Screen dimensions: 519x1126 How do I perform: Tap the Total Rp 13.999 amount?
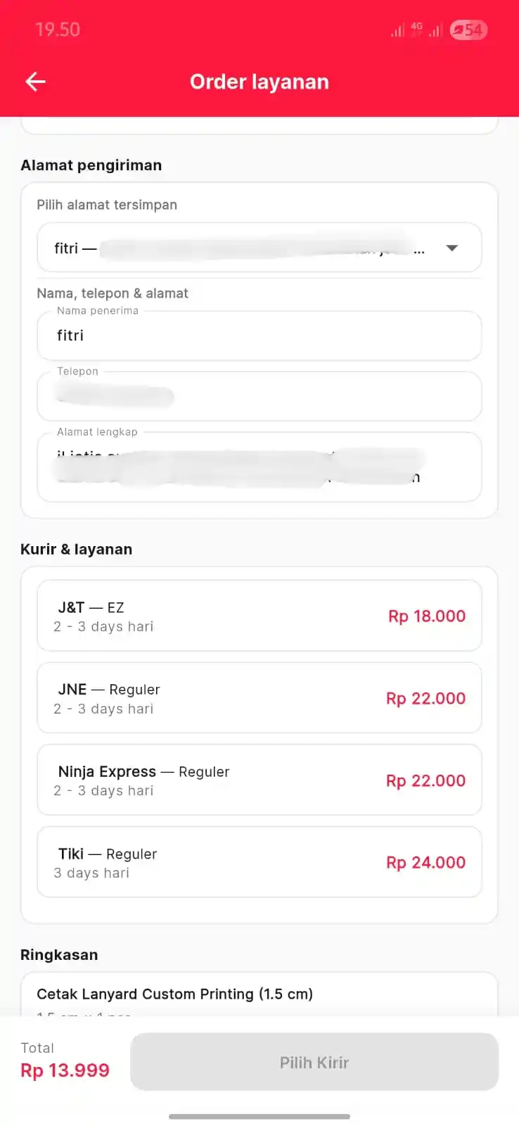[x=65, y=1070]
